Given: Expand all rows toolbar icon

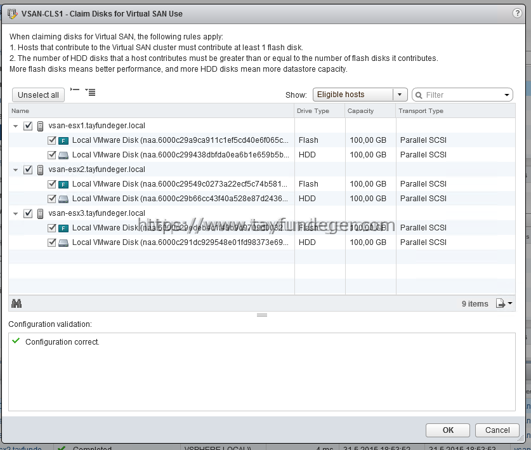Looking at the screenshot, I should [91, 92].
